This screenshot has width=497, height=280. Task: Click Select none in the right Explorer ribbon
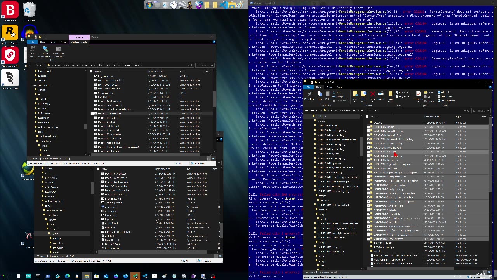(444, 96)
